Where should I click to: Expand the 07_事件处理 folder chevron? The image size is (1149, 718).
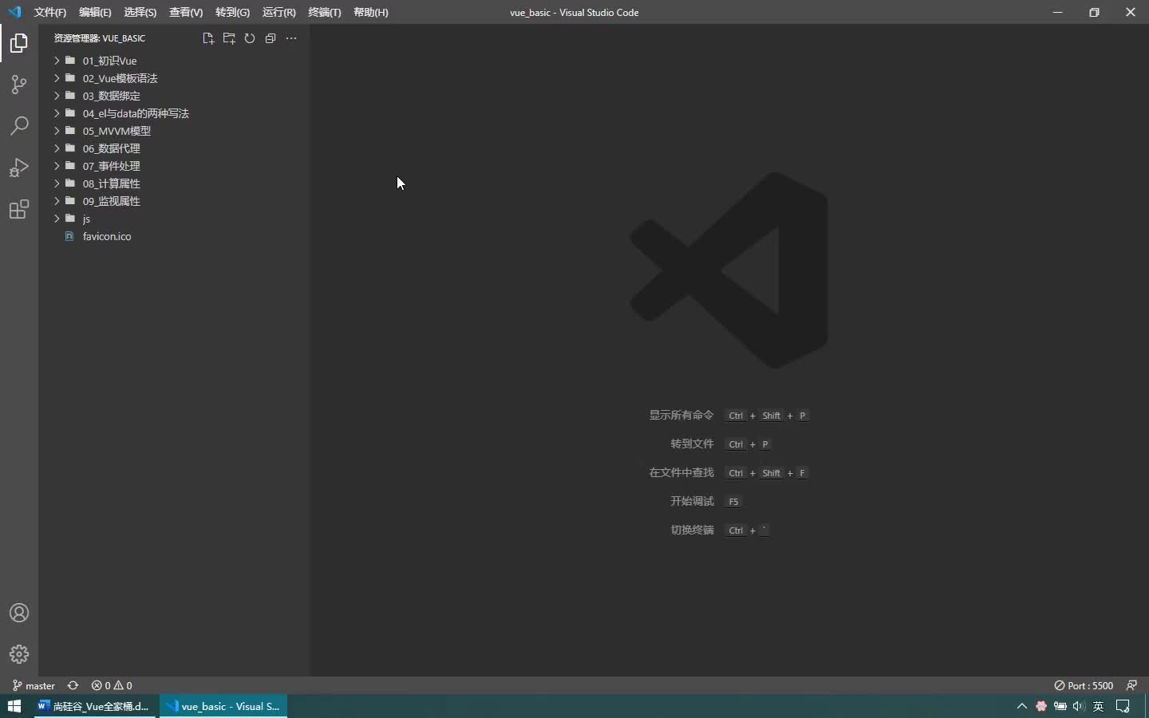(57, 166)
